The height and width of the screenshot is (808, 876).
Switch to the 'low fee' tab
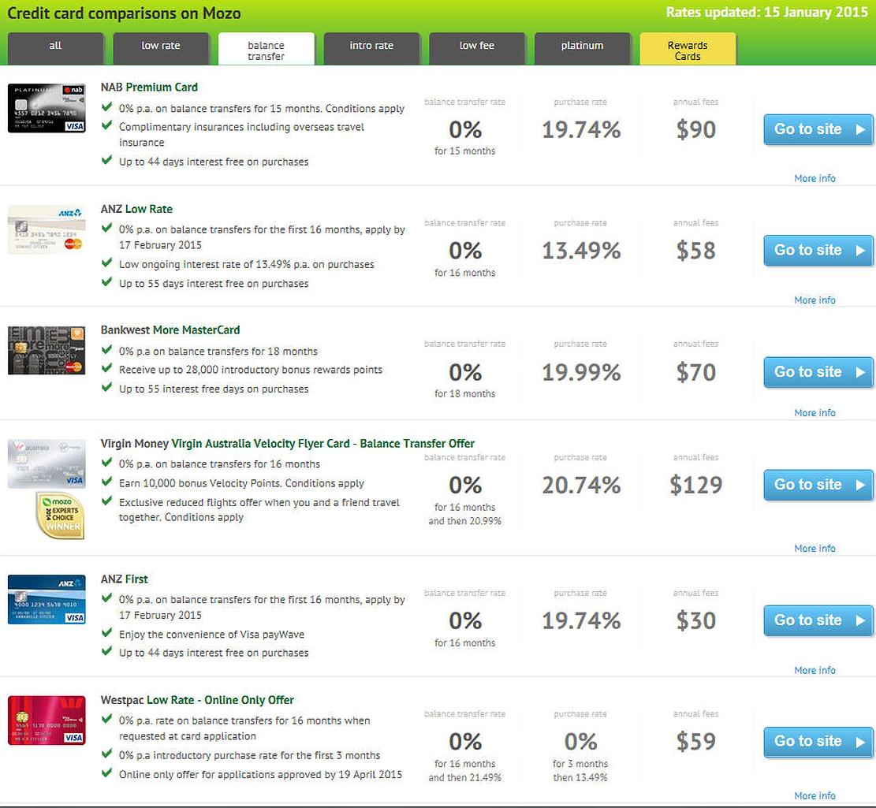(x=477, y=49)
